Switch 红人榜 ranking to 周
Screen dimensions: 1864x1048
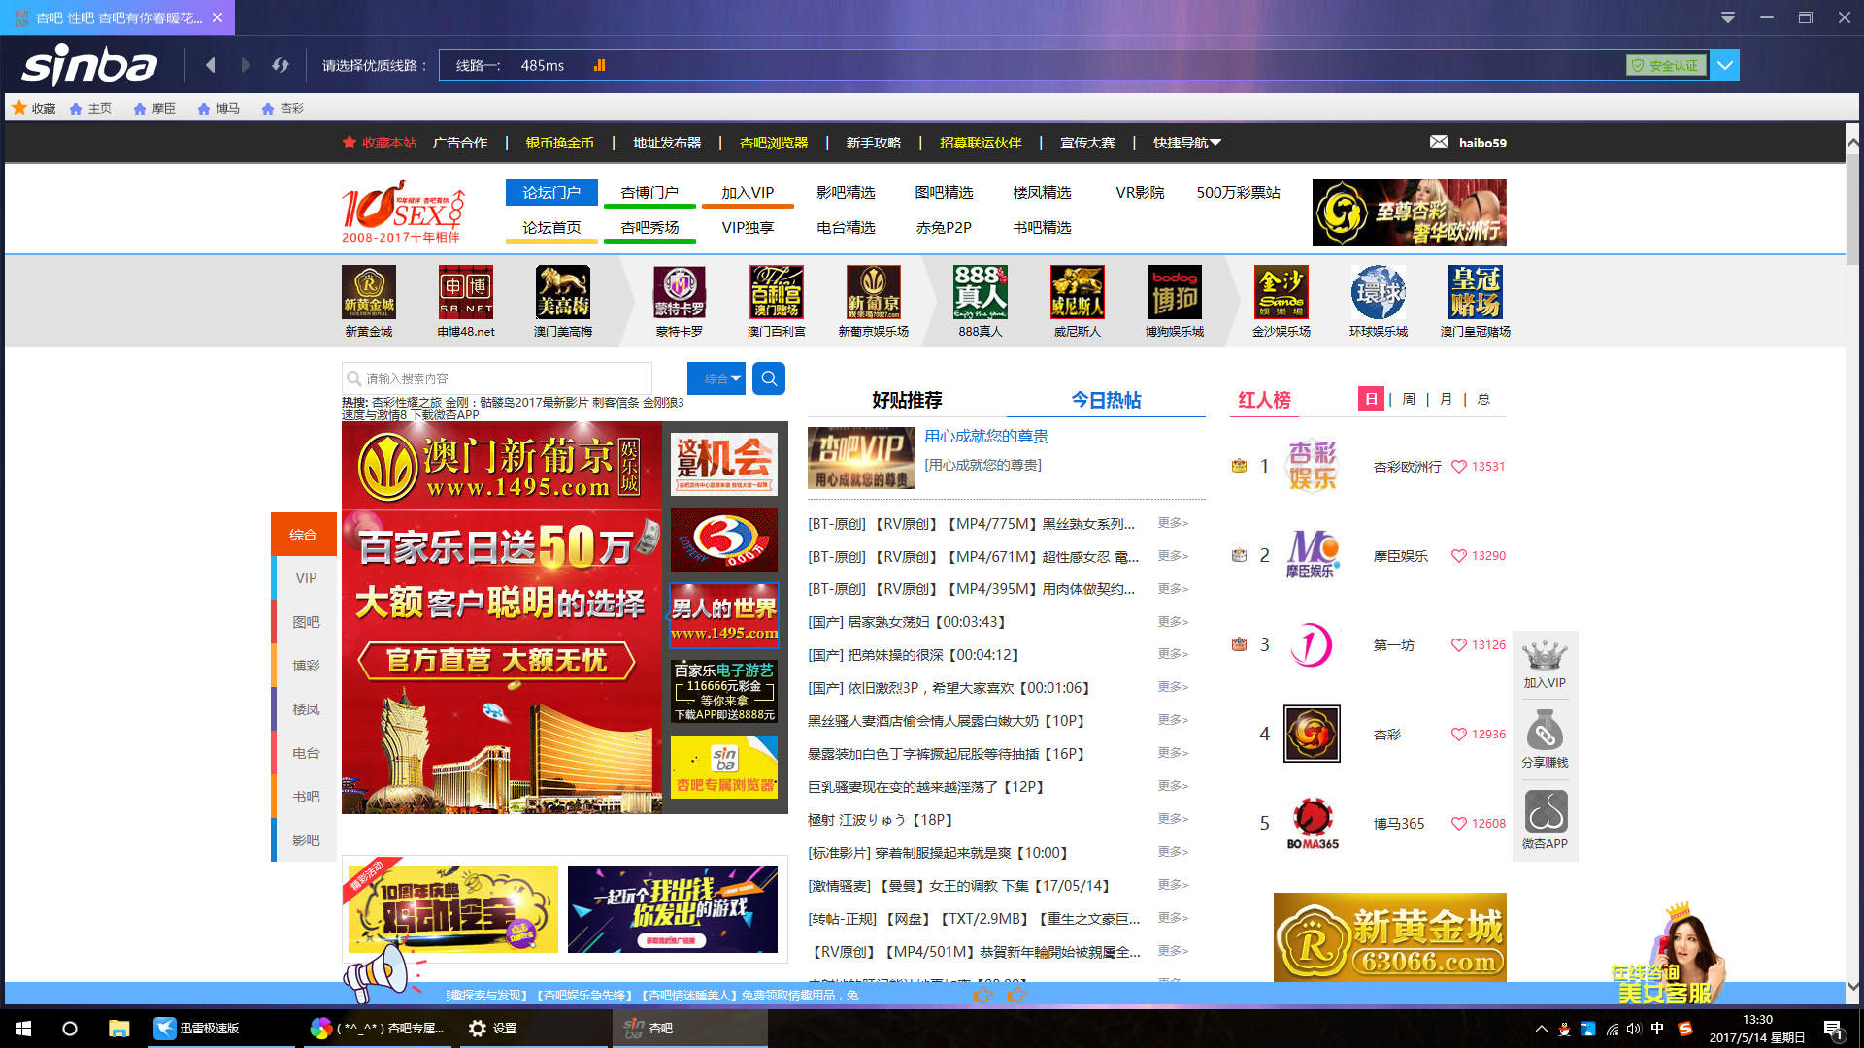coord(1409,399)
